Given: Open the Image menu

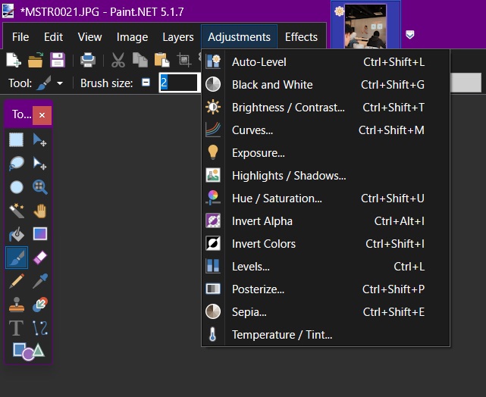Looking at the screenshot, I should 132,37.
